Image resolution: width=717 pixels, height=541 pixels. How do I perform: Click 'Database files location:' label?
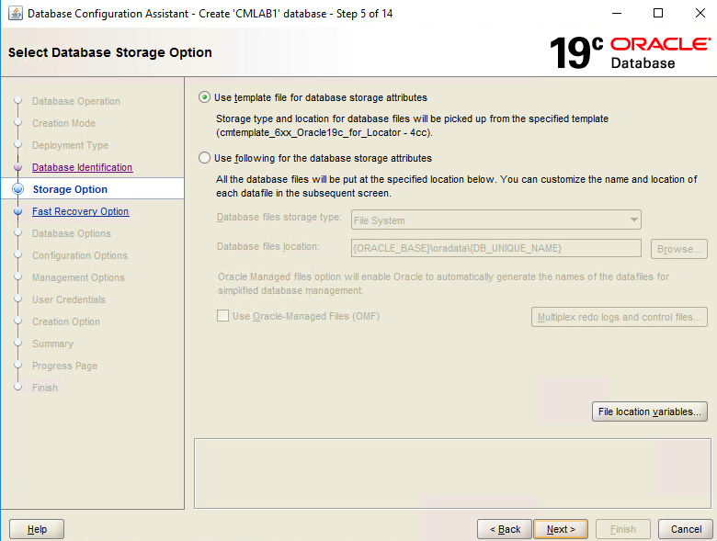tap(268, 246)
